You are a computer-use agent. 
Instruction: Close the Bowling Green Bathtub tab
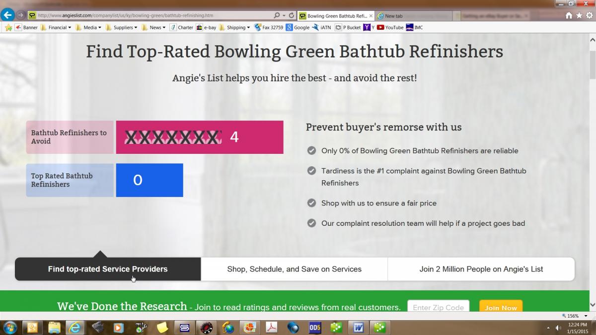pyautogui.click(x=371, y=16)
